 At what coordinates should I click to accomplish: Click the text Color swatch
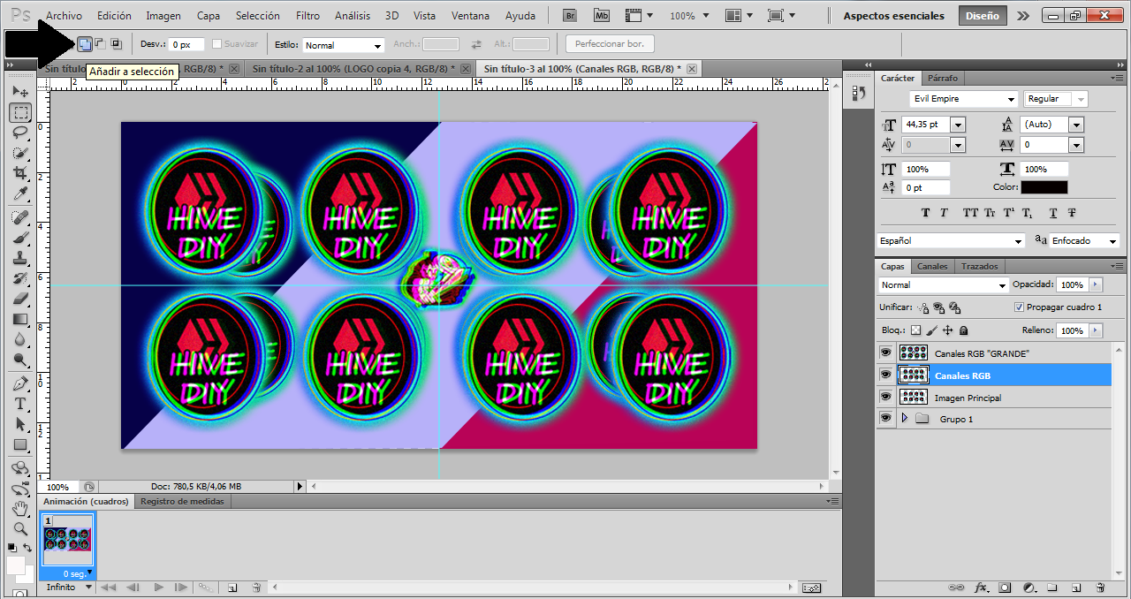[x=1044, y=187]
